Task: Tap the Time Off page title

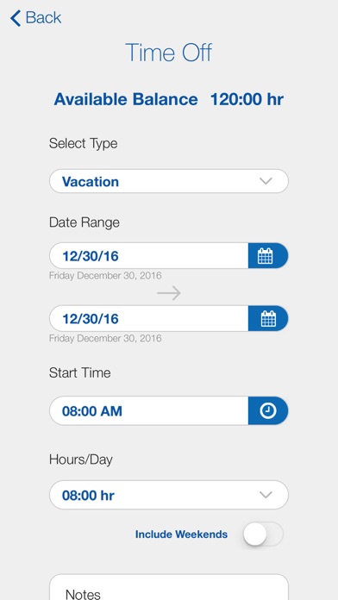Action: tap(168, 53)
